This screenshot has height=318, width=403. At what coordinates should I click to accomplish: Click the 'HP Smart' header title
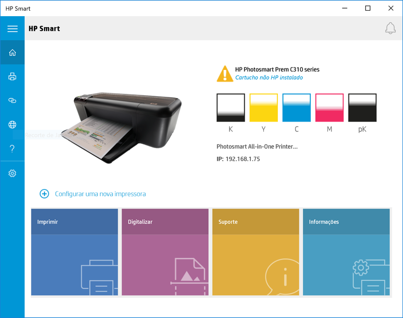(x=44, y=29)
